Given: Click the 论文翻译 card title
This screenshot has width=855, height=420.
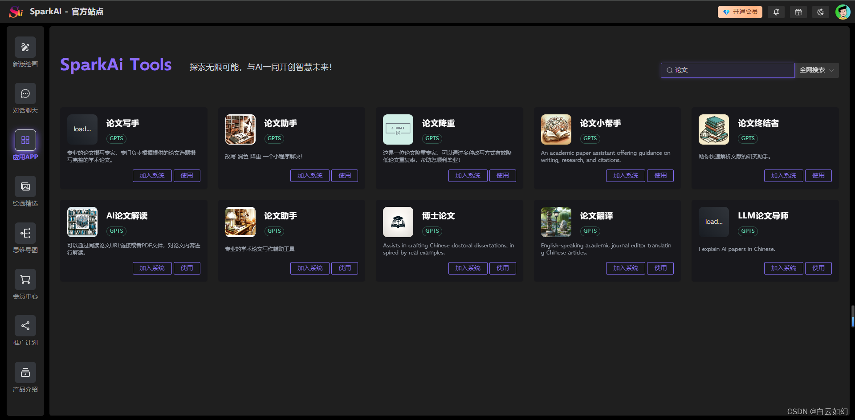Looking at the screenshot, I should click(596, 216).
